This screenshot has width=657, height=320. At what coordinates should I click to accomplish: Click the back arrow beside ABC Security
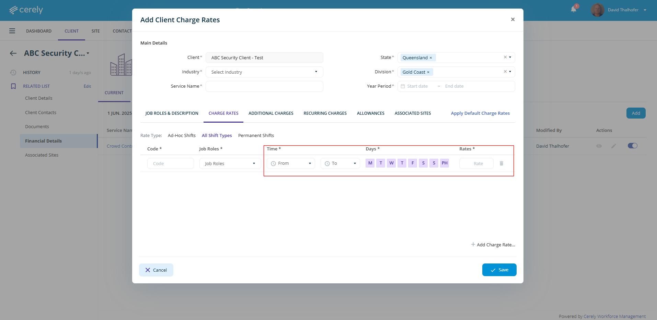tap(13, 53)
